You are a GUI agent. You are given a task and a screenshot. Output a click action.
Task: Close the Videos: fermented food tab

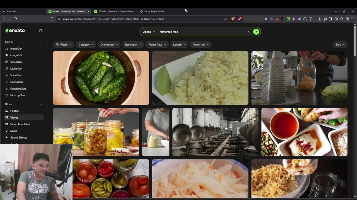coord(88,11)
